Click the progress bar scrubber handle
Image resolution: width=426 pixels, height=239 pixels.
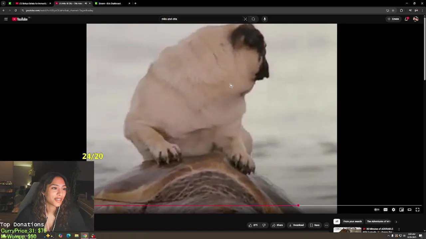pos(298,205)
